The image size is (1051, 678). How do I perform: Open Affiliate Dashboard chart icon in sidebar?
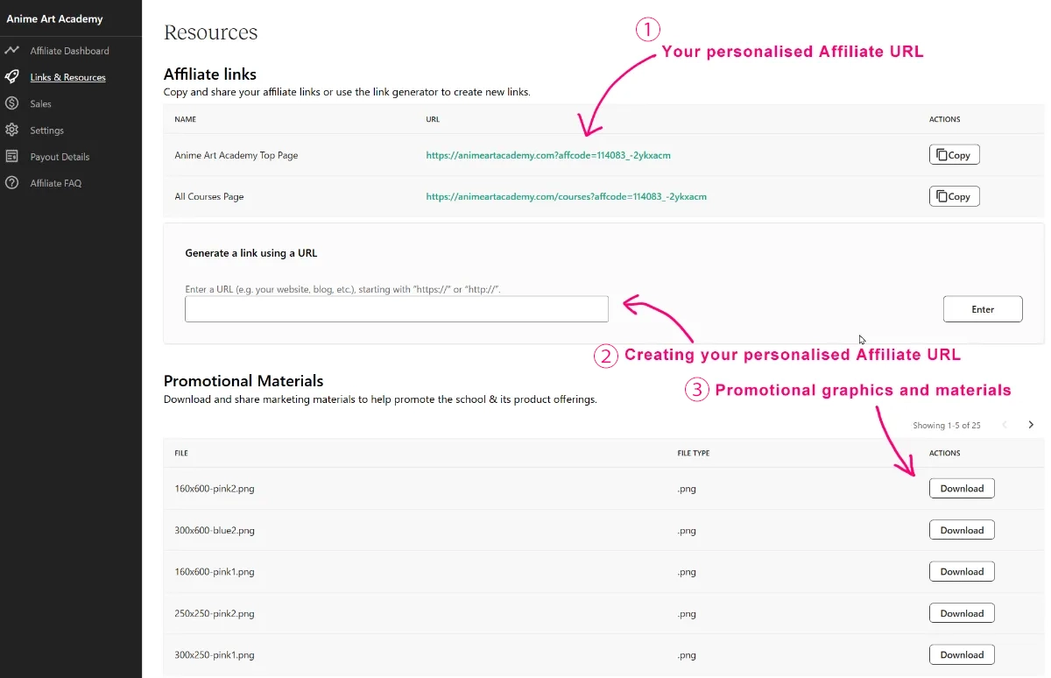[x=12, y=51]
